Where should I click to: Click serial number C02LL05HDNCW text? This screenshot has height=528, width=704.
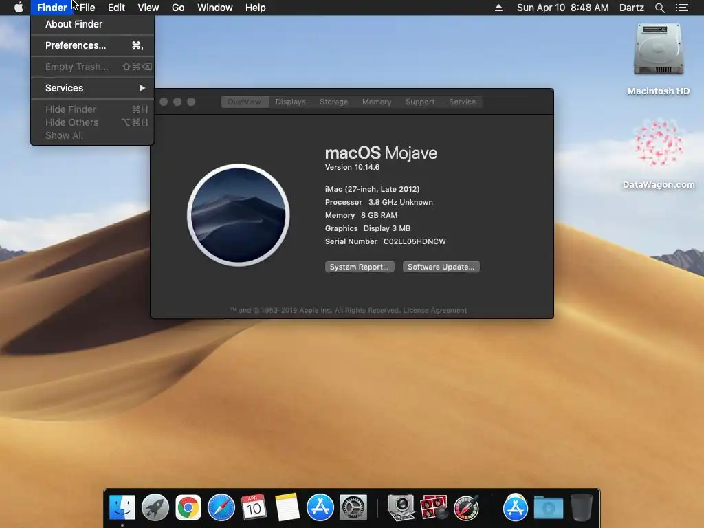point(415,241)
